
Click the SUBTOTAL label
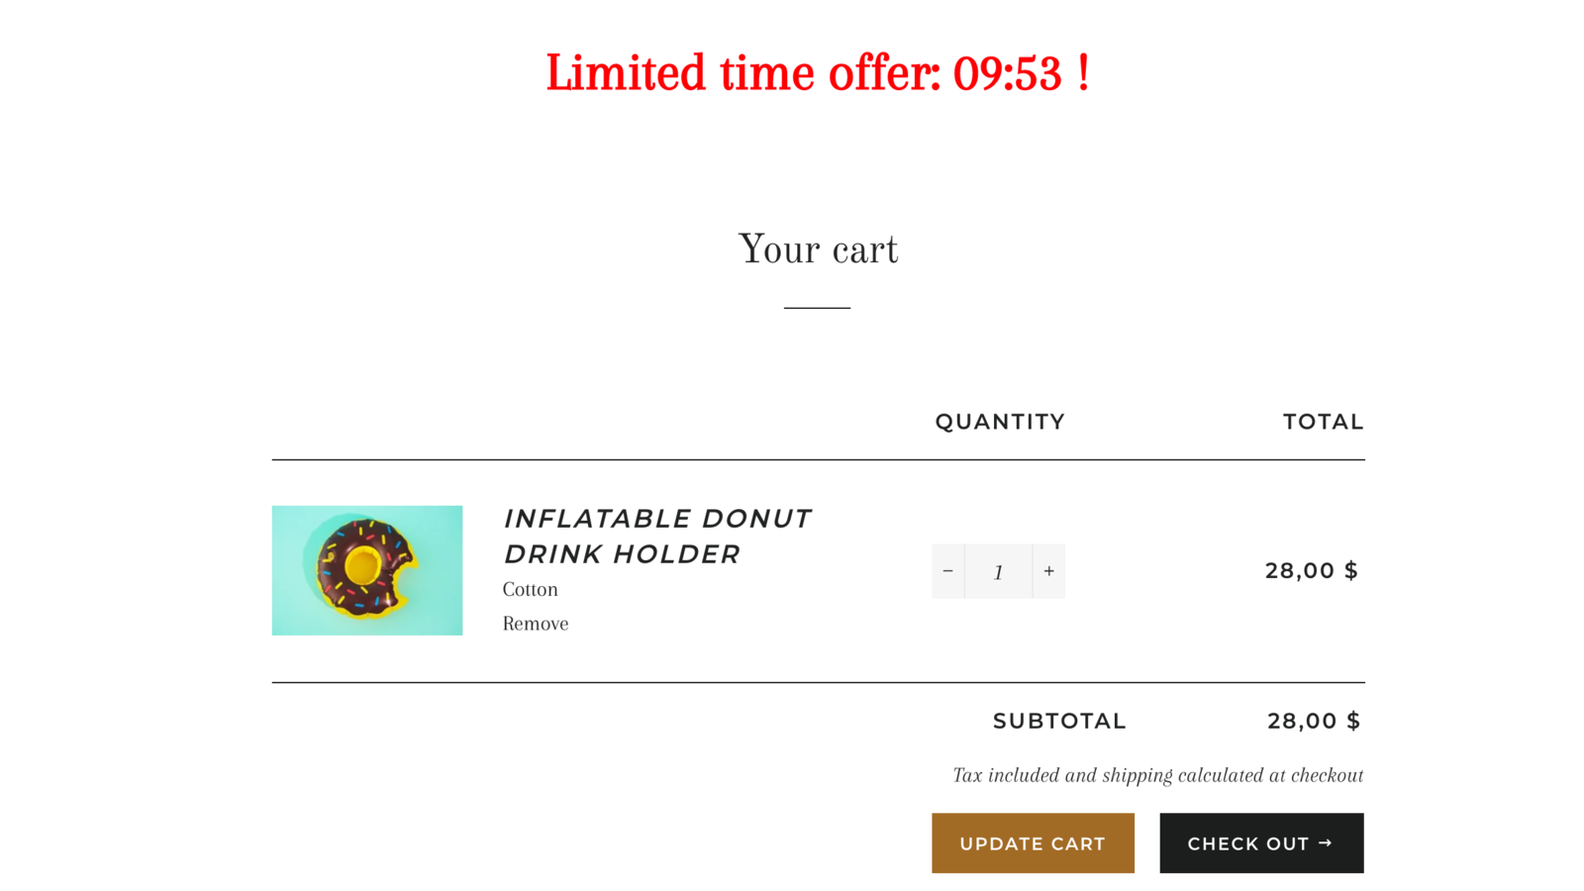1059,721
